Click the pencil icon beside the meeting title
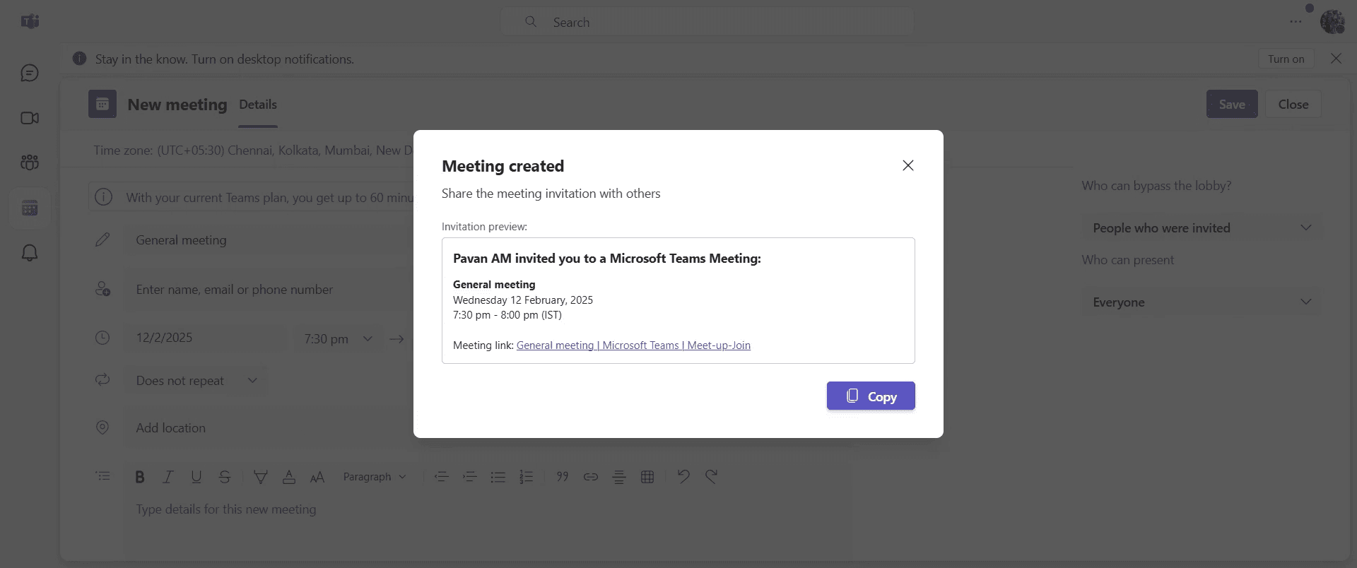This screenshot has width=1357, height=568. click(x=102, y=239)
